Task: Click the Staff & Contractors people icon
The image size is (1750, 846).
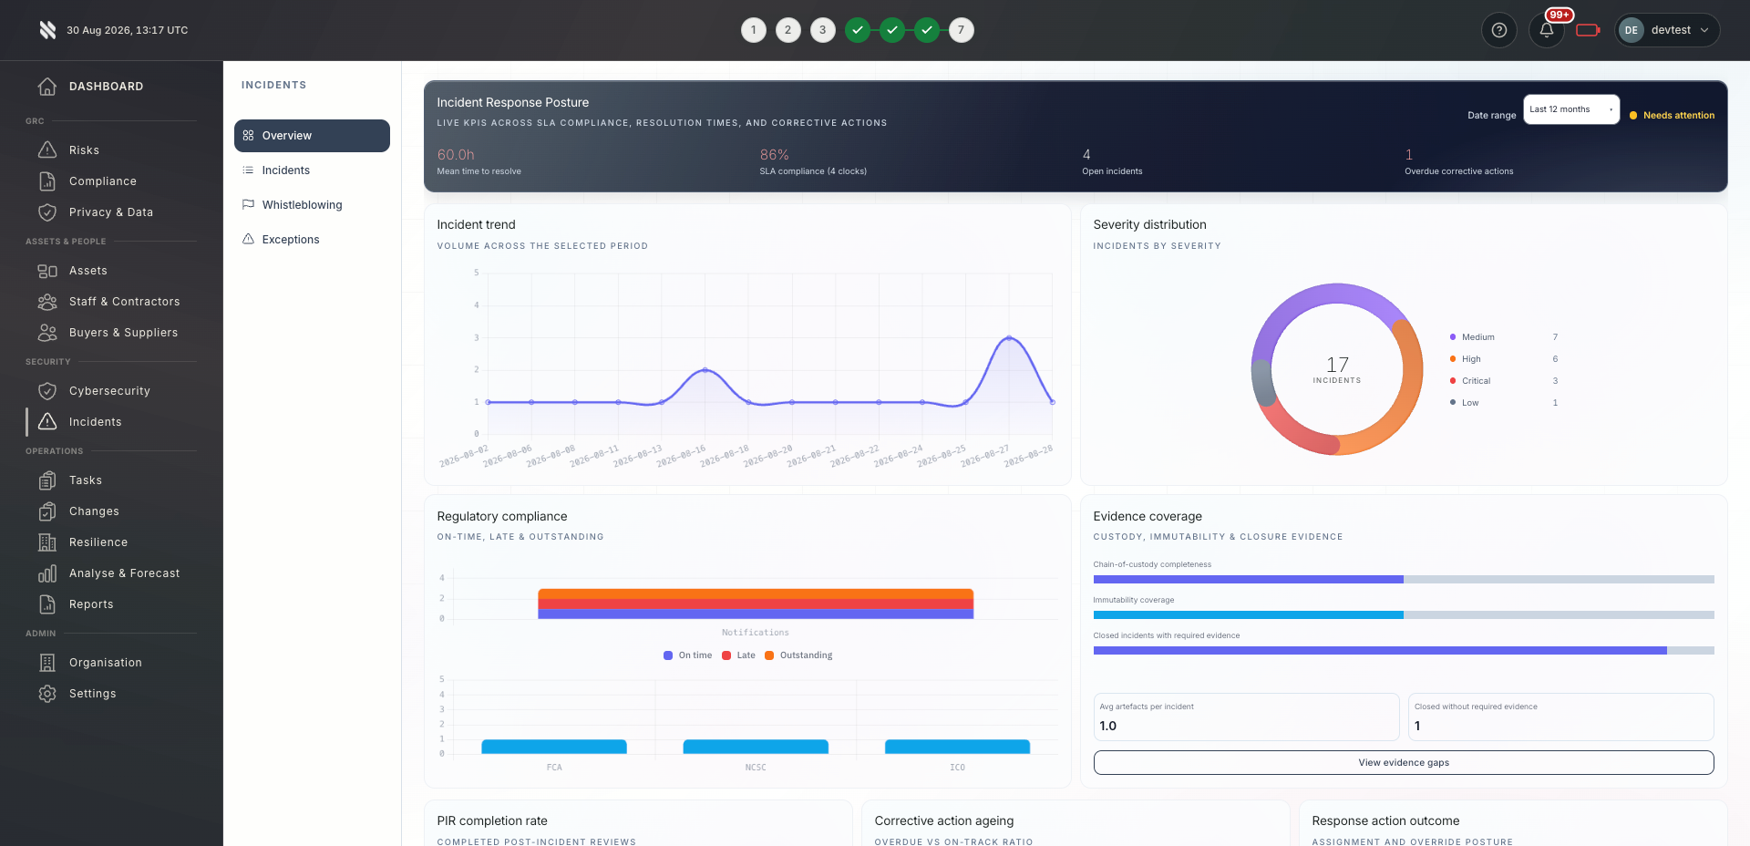Action: point(47,302)
